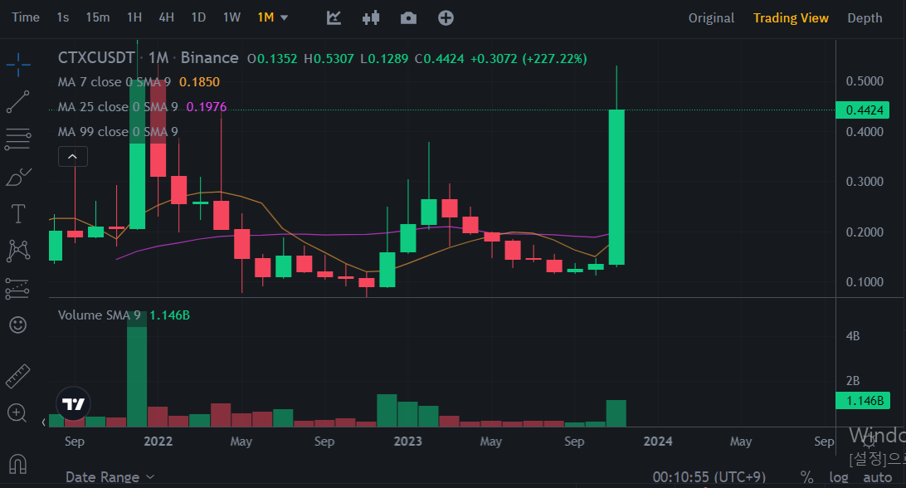Viewport: 906px width, 488px height.
Task: Click the left arrow beside volume pane
Action: click(44, 422)
